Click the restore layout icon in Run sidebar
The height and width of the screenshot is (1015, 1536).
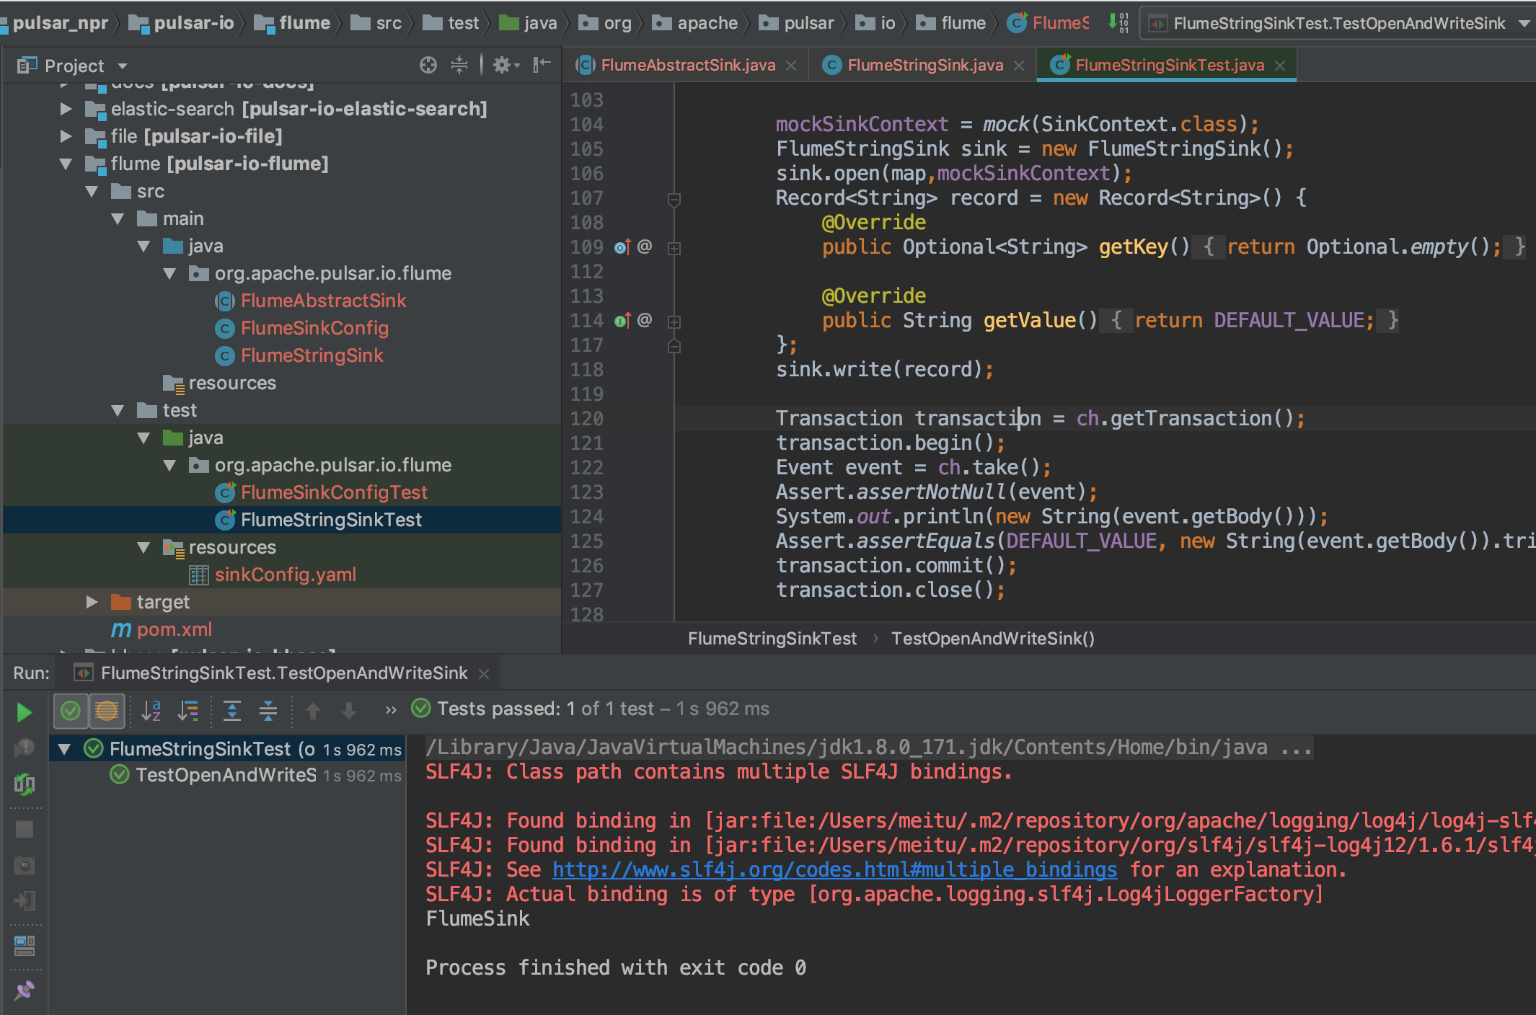click(25, 945)
